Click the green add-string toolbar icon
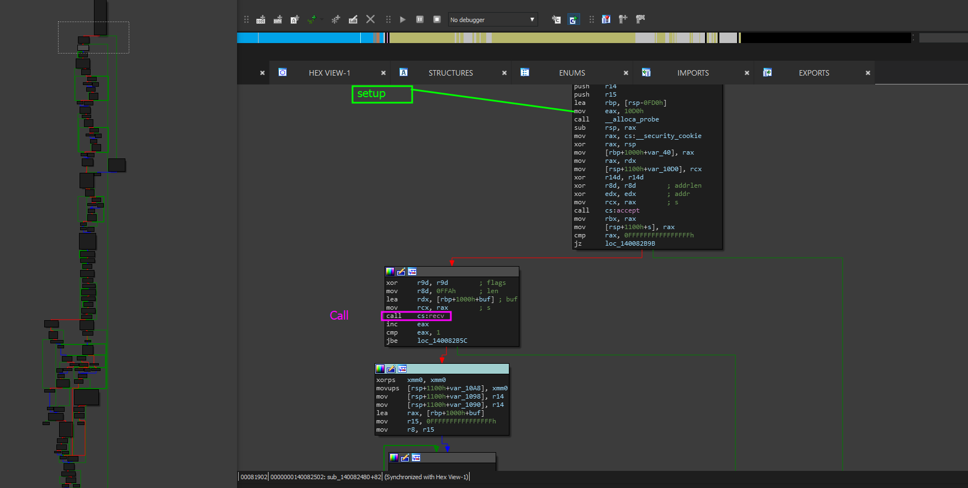This screenshot has width=968, height=488. click(x=312, y=19)
